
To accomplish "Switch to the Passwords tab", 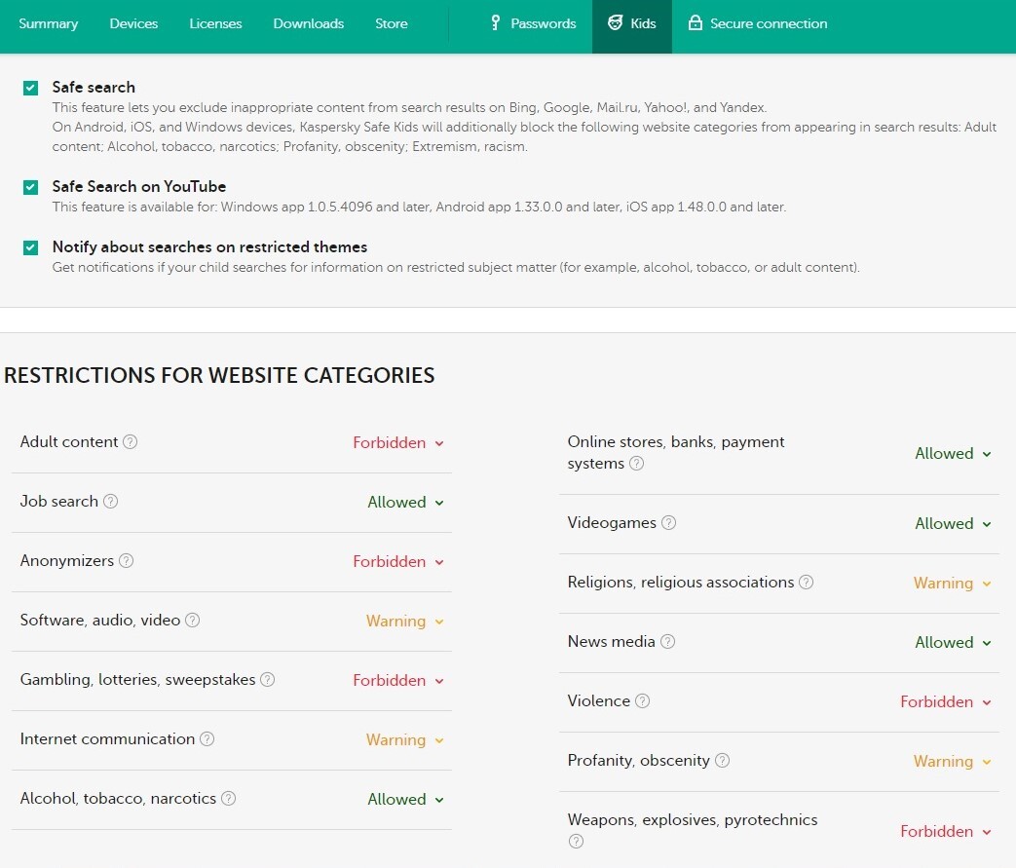I will [533, 23].
